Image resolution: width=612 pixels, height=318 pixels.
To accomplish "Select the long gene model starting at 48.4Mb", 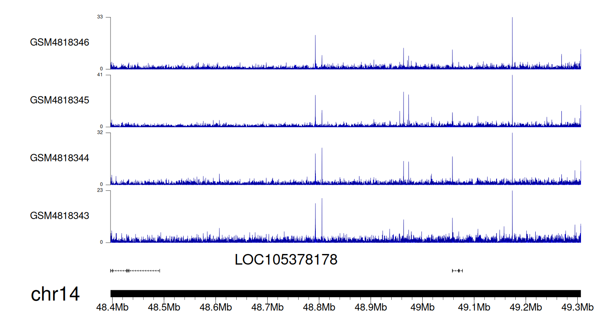I will (135, 270).
